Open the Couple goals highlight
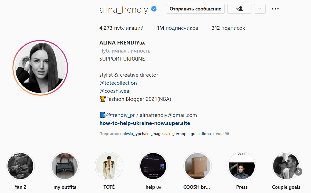The height and width of the screenshot is (193, 311). [x=286, y=166]
